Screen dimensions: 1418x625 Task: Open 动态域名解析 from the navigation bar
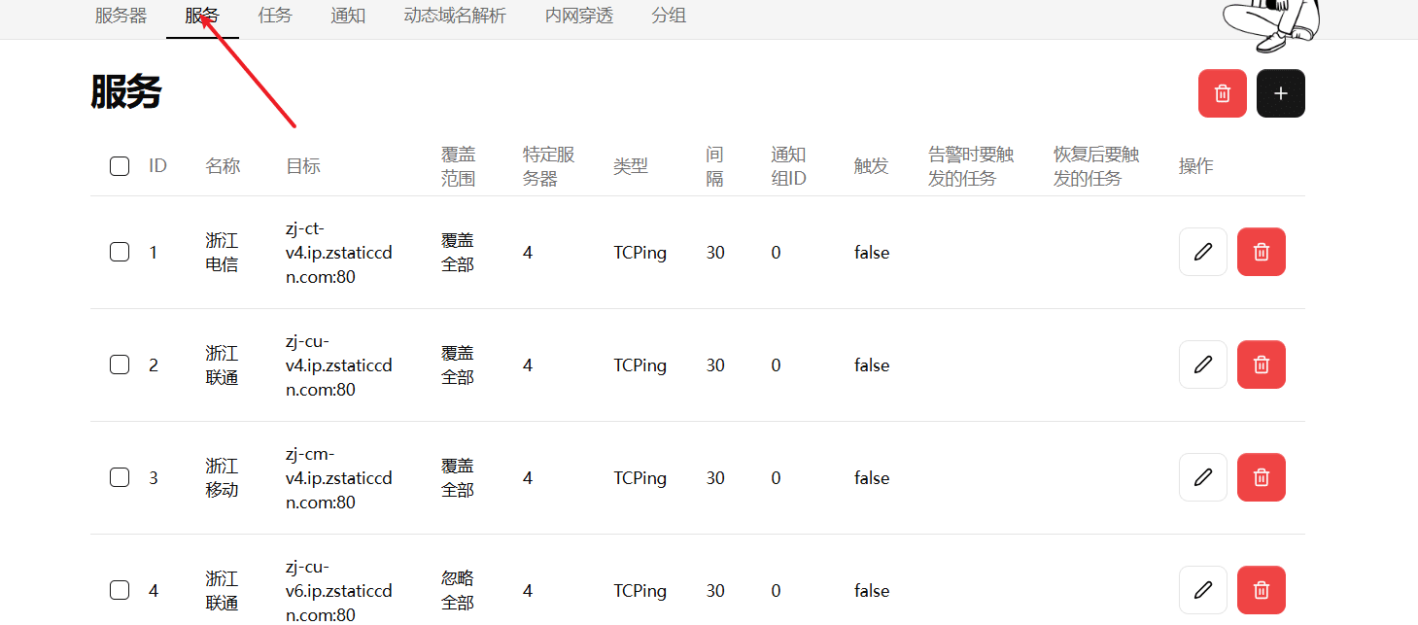coord(454,16)
